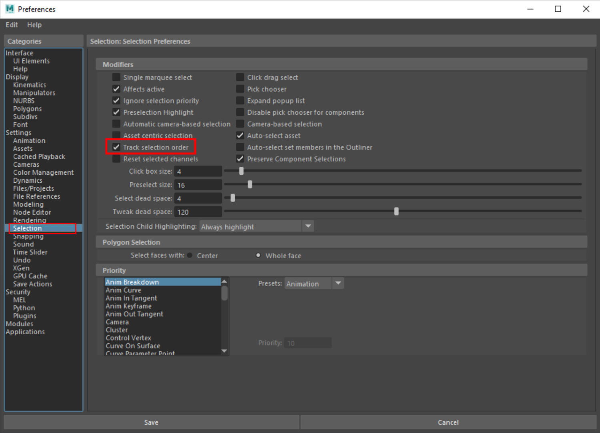This screenshot has width=600, height=433.
Task: Uncheck Auto-select asset checkbox
Action: (x=240, y=135)
